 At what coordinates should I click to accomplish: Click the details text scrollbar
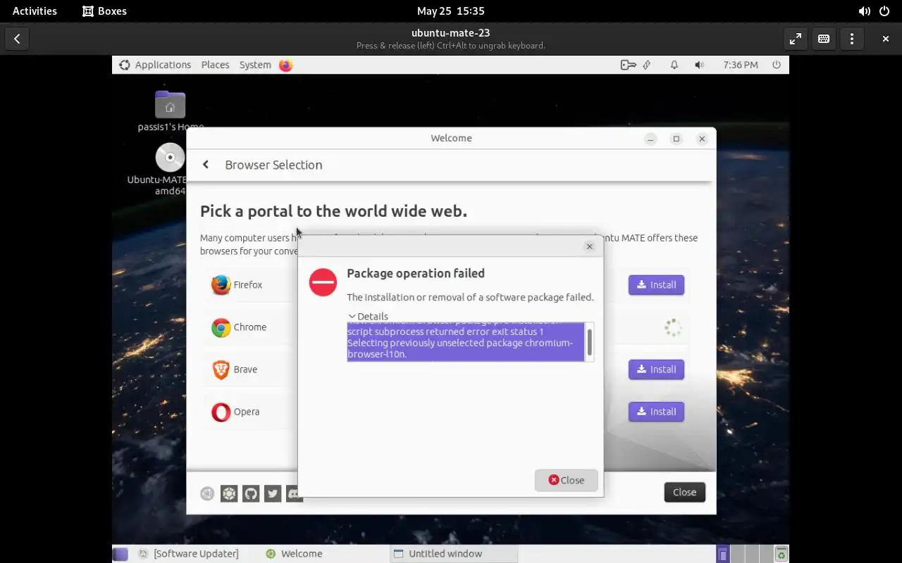(x=589, y=342)
